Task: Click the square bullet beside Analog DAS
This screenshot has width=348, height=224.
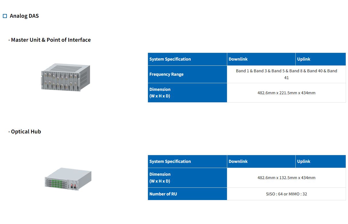Action: tap(5, 16)
